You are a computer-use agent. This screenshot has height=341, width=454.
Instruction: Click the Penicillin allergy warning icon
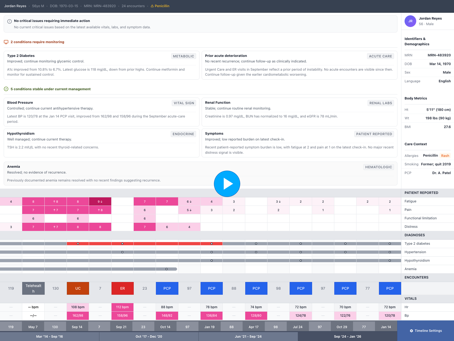(x=152, y=6)
